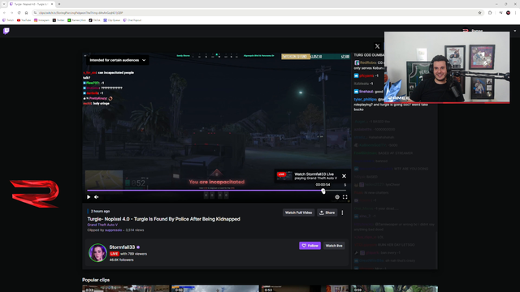Open the tab search dropdown in Chrome
Image resolution: width=520 pixels, height=292 pixels.
click(3, 4)
